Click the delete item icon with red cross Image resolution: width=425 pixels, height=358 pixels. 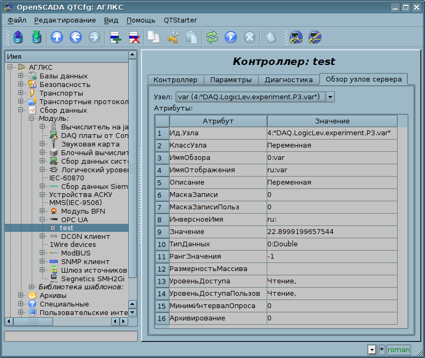click(x=133, y=37)
